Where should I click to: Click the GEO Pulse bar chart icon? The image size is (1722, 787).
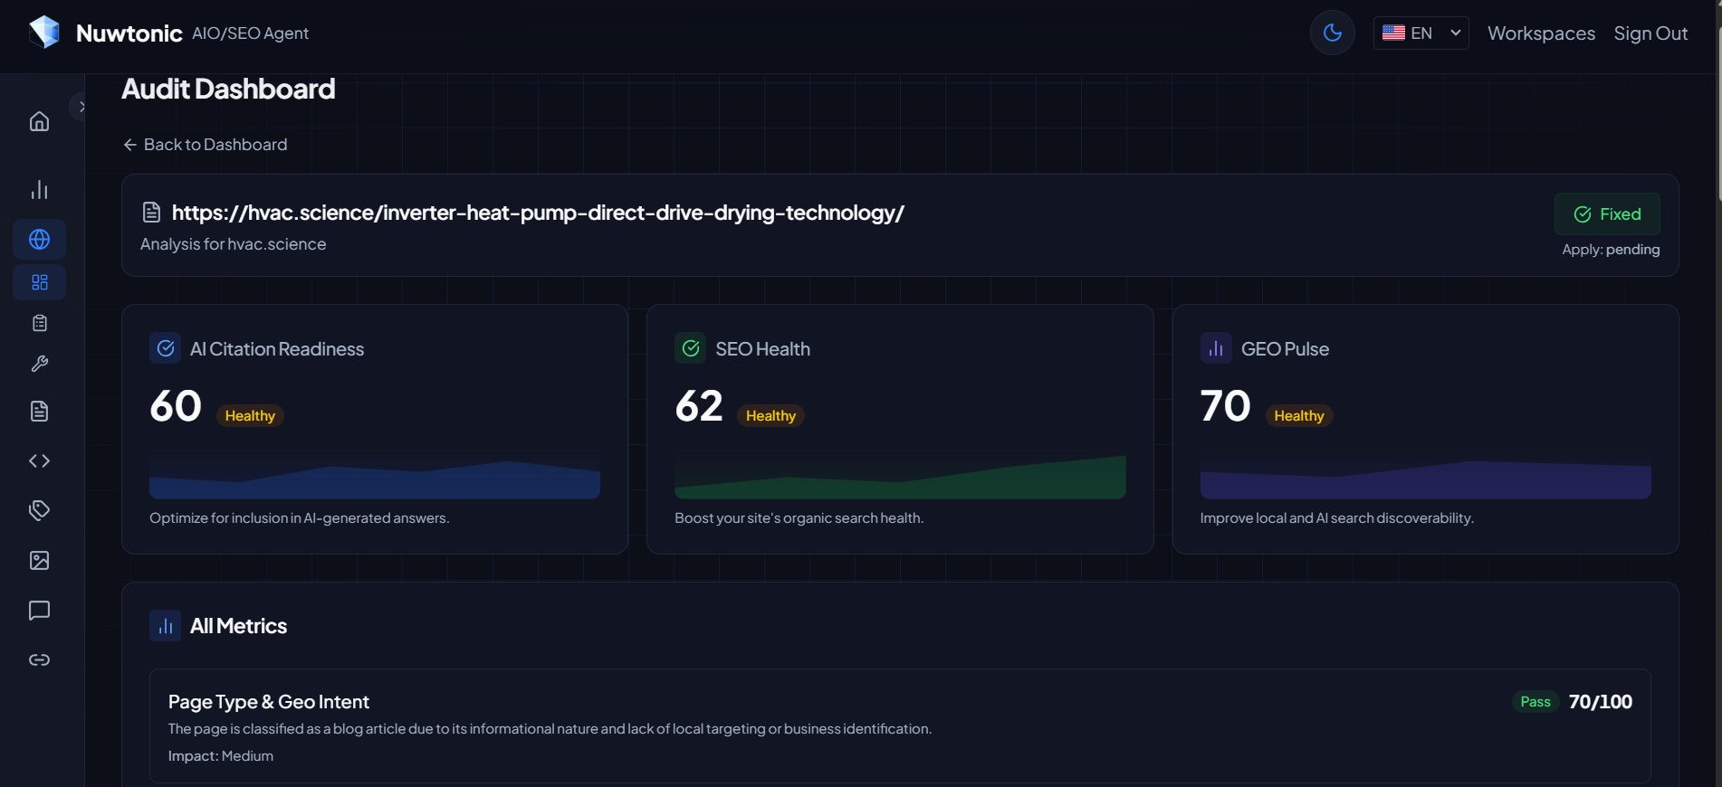1216,348
